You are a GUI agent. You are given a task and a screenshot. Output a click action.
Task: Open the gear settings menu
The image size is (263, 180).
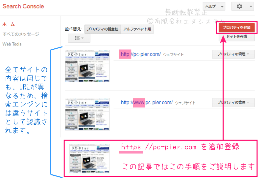[243, 7]
